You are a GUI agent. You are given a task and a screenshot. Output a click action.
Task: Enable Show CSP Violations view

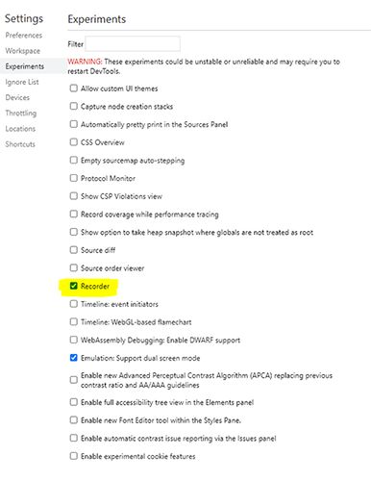74,195
